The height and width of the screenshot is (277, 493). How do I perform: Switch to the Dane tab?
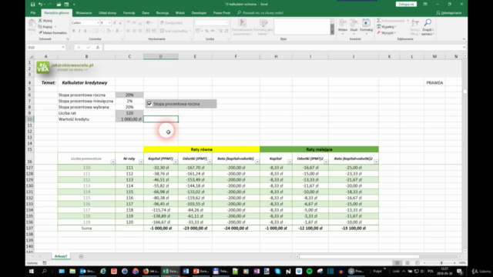(x=146, y=13)
